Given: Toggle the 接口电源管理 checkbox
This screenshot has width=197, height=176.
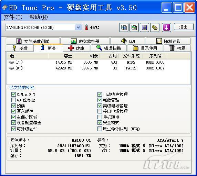Looking at the screenshot, I should (100, 111).
